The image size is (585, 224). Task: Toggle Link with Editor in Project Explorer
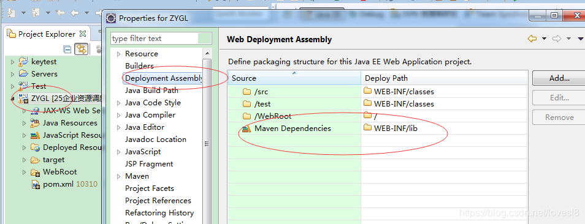click(81, 49)
